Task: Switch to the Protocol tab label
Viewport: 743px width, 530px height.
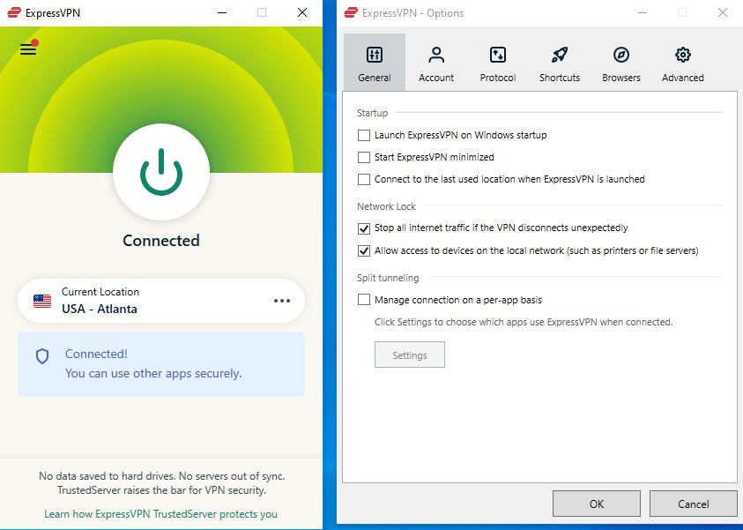Action: [x=498, y=78]
